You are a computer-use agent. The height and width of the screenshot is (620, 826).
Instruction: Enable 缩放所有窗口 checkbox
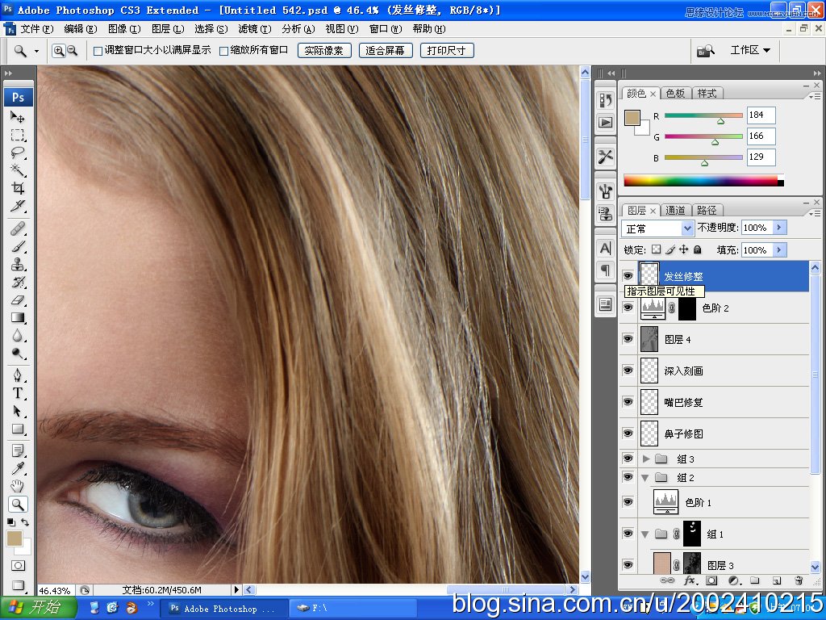point(223,51)
